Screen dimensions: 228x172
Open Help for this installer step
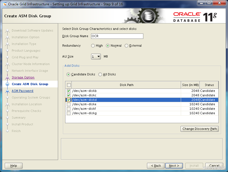click(x=13, y=166)
